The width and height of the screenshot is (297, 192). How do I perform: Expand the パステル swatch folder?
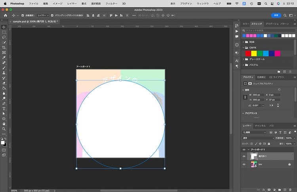pos(244,65)
